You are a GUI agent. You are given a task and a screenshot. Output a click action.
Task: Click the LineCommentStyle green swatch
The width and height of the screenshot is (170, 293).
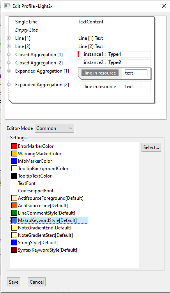pos(14,213)
